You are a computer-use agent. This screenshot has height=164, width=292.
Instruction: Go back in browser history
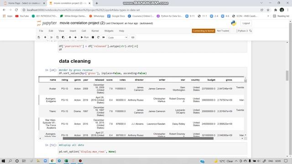(x=4, y=10)
